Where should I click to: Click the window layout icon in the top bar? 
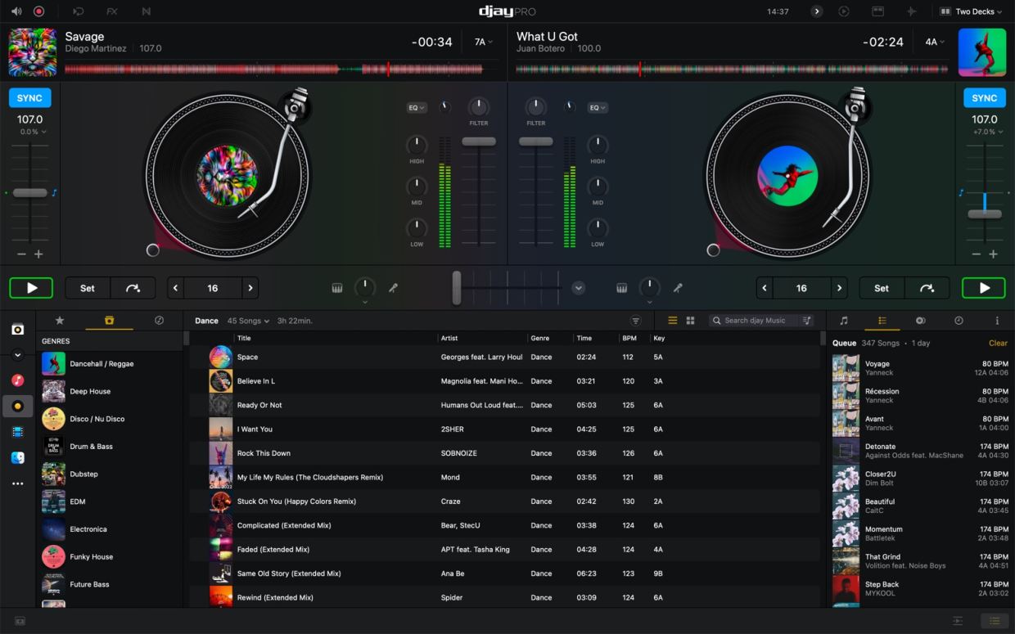(x=877, y=11)
